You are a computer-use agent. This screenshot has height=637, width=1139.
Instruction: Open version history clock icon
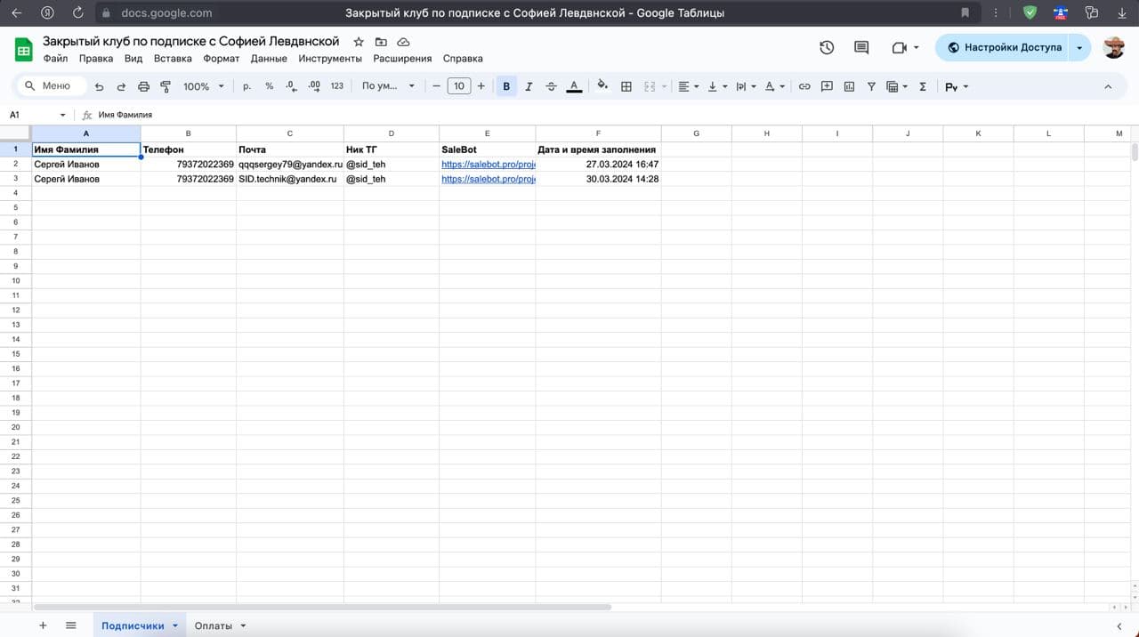(827, 47)
